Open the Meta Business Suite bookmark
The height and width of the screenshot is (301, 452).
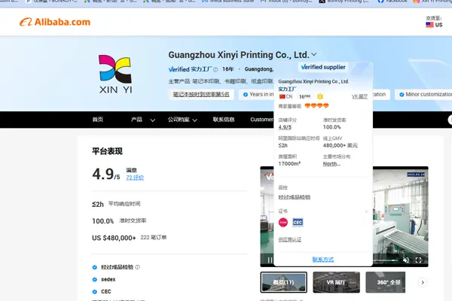[228, 2]
